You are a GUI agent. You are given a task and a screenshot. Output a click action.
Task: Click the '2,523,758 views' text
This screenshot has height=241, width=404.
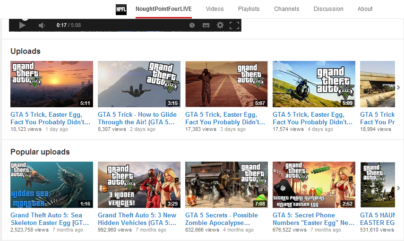29,230
